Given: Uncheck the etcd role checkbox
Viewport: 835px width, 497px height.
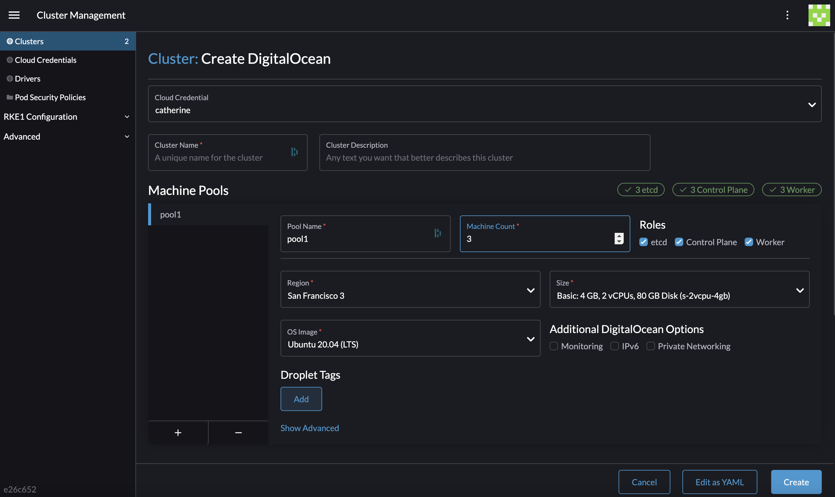Looking at the screenshot, I should click(643, 242).
